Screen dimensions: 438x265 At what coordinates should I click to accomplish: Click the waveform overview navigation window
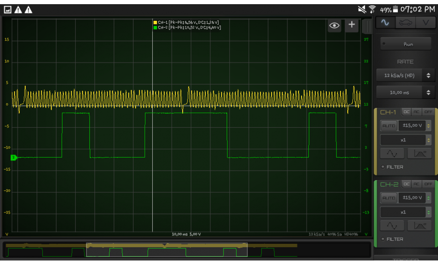[x=167, y=250]
